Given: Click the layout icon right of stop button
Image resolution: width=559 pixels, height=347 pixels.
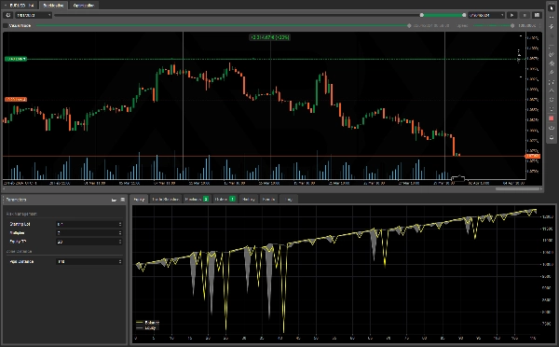Looking at the screenshot, I should pyautogui.click(x=537, y=15).
